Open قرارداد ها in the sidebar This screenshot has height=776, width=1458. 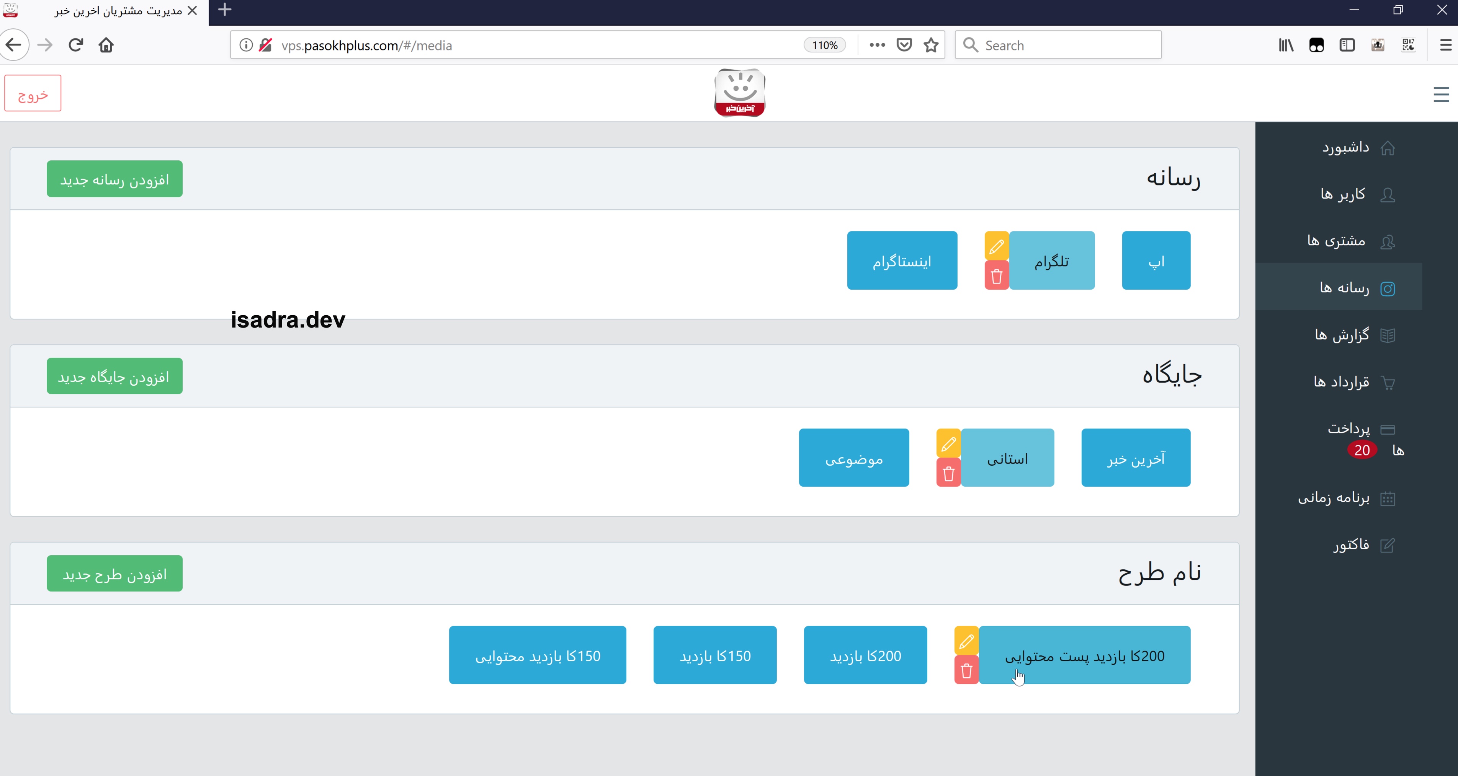(x=1339, y=382)
